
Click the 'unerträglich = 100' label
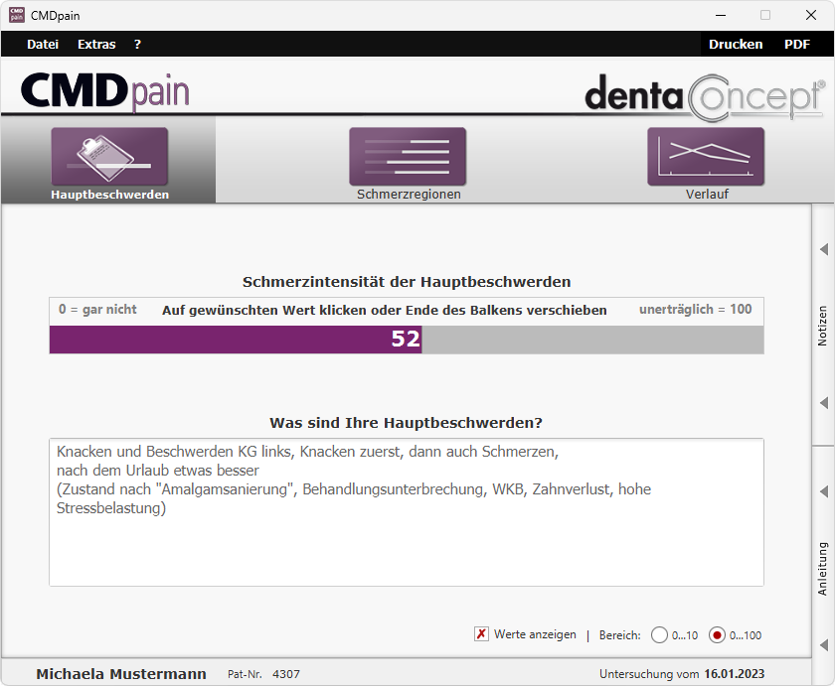pyautogui.click(x=695, y=310)
